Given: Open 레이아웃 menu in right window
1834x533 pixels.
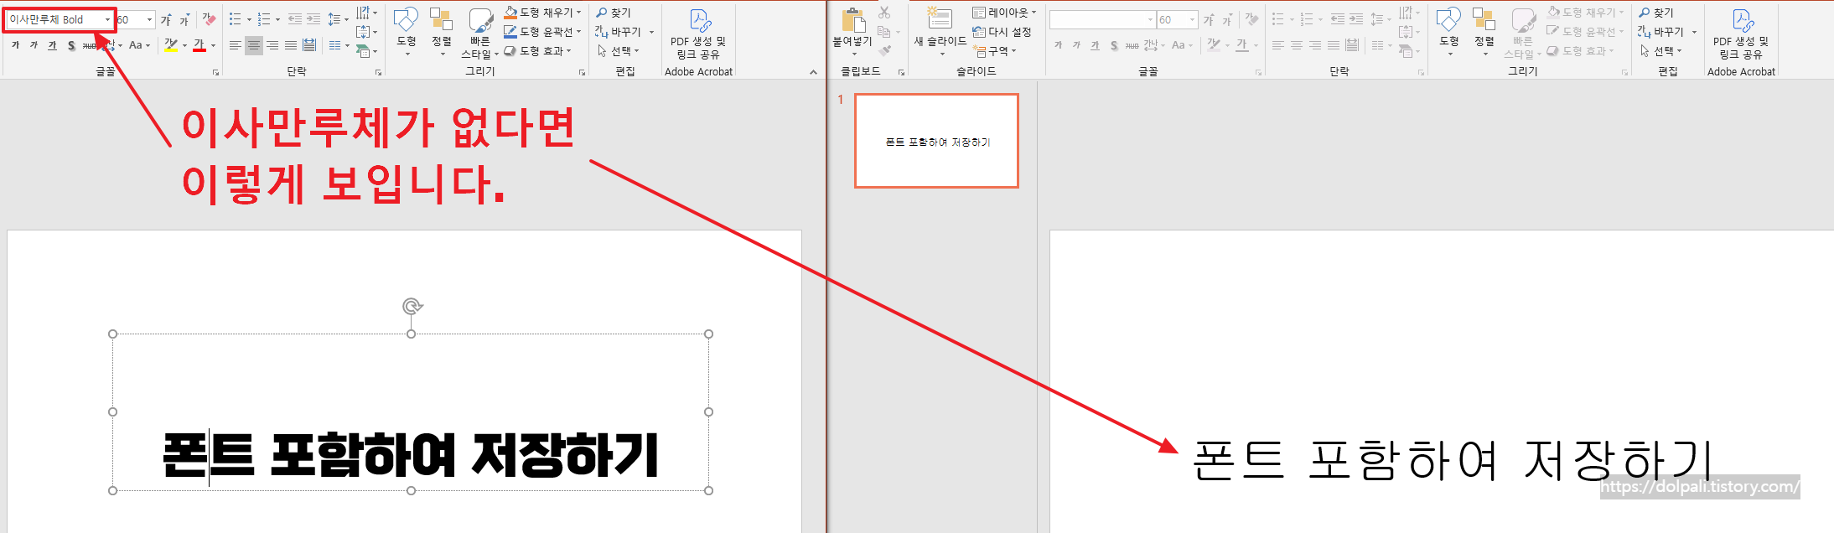Looking at the screenshot, I should click(x=1004, y=13).
